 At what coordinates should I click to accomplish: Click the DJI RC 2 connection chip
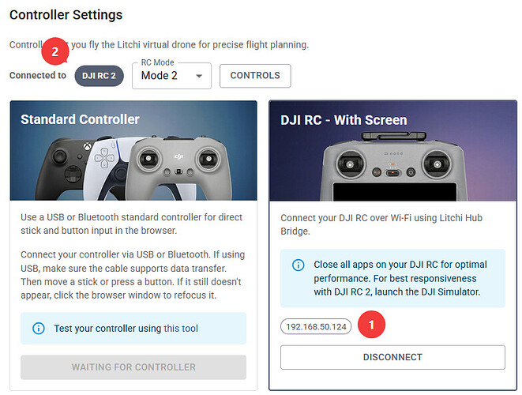coord(100,76)
